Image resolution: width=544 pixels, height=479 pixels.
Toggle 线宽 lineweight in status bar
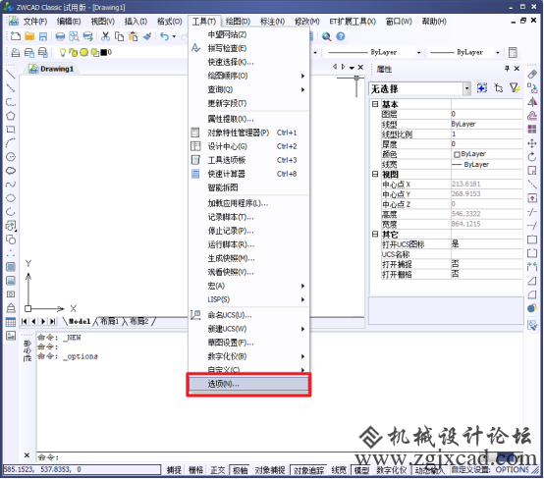click(339, 470)
